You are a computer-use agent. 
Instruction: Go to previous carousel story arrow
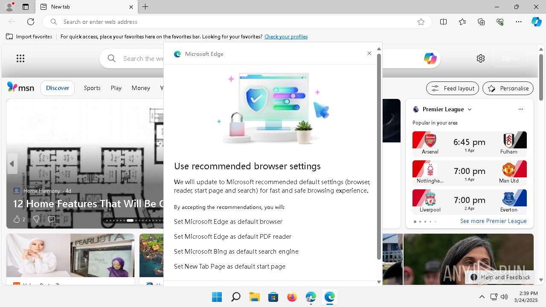tap(12, 164)
